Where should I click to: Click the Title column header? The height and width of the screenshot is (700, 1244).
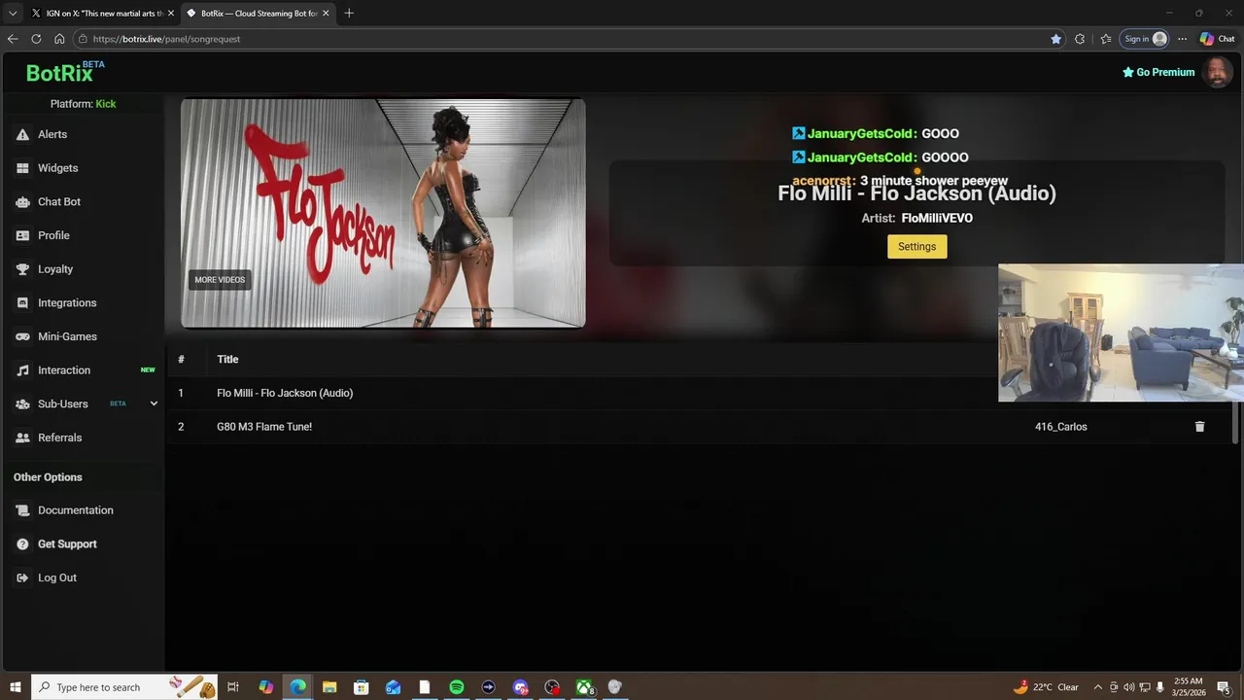227,360
